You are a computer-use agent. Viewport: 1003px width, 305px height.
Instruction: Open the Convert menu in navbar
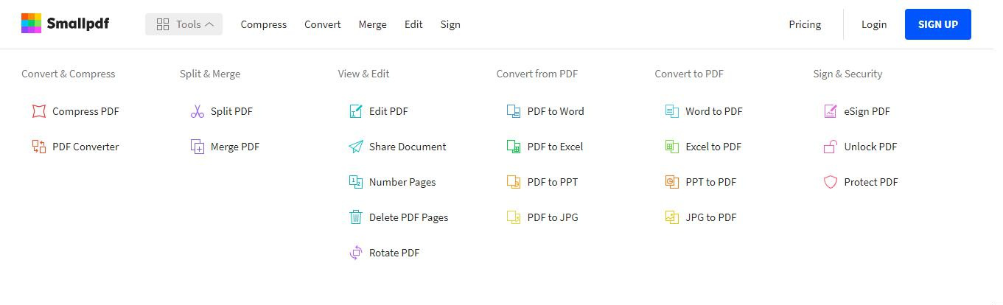[322, 24]
